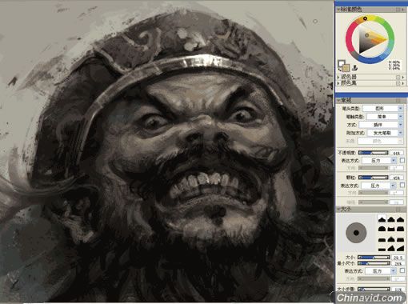The image size is (408, 304).
Task: Toggle invert checkbox beside opacity expression dropdown
Action: [x=402, y=160]
